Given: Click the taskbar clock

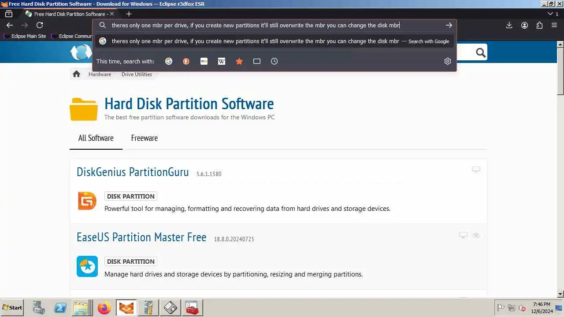Looking at the screenshot, I should 542,307.
